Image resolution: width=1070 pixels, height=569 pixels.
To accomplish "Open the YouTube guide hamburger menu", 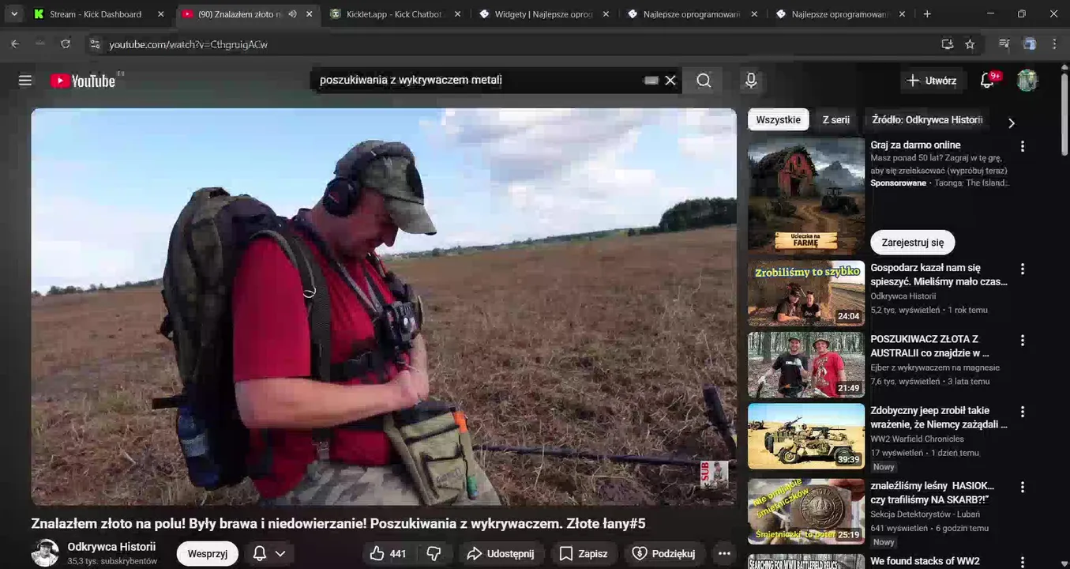I will click(25, 81).
